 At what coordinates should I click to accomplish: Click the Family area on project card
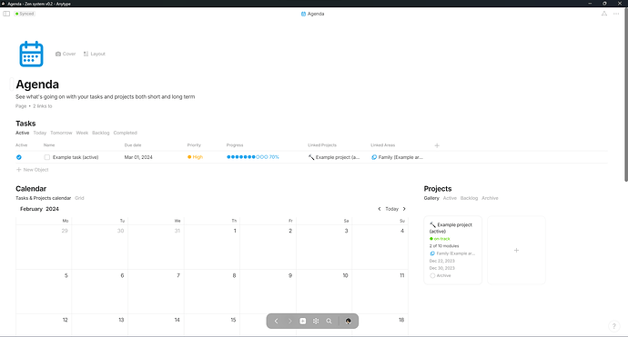(452, 253)
